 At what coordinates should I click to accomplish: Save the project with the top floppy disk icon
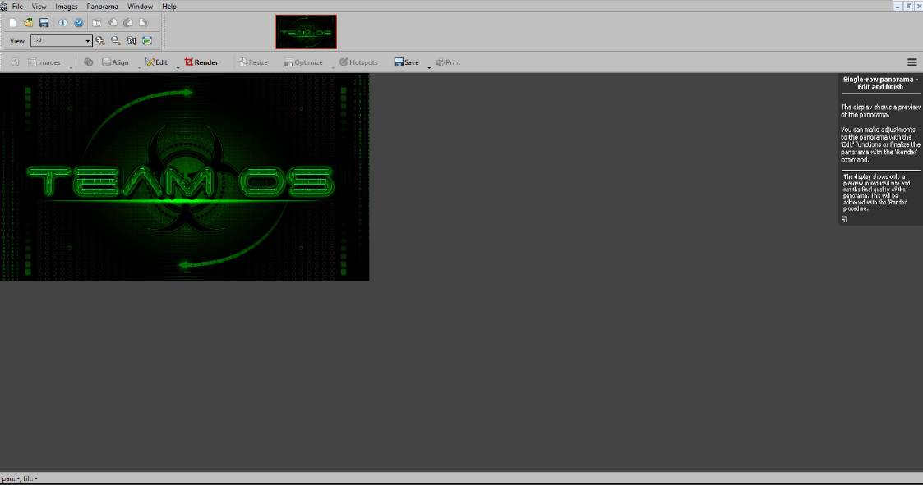(44, 23)
